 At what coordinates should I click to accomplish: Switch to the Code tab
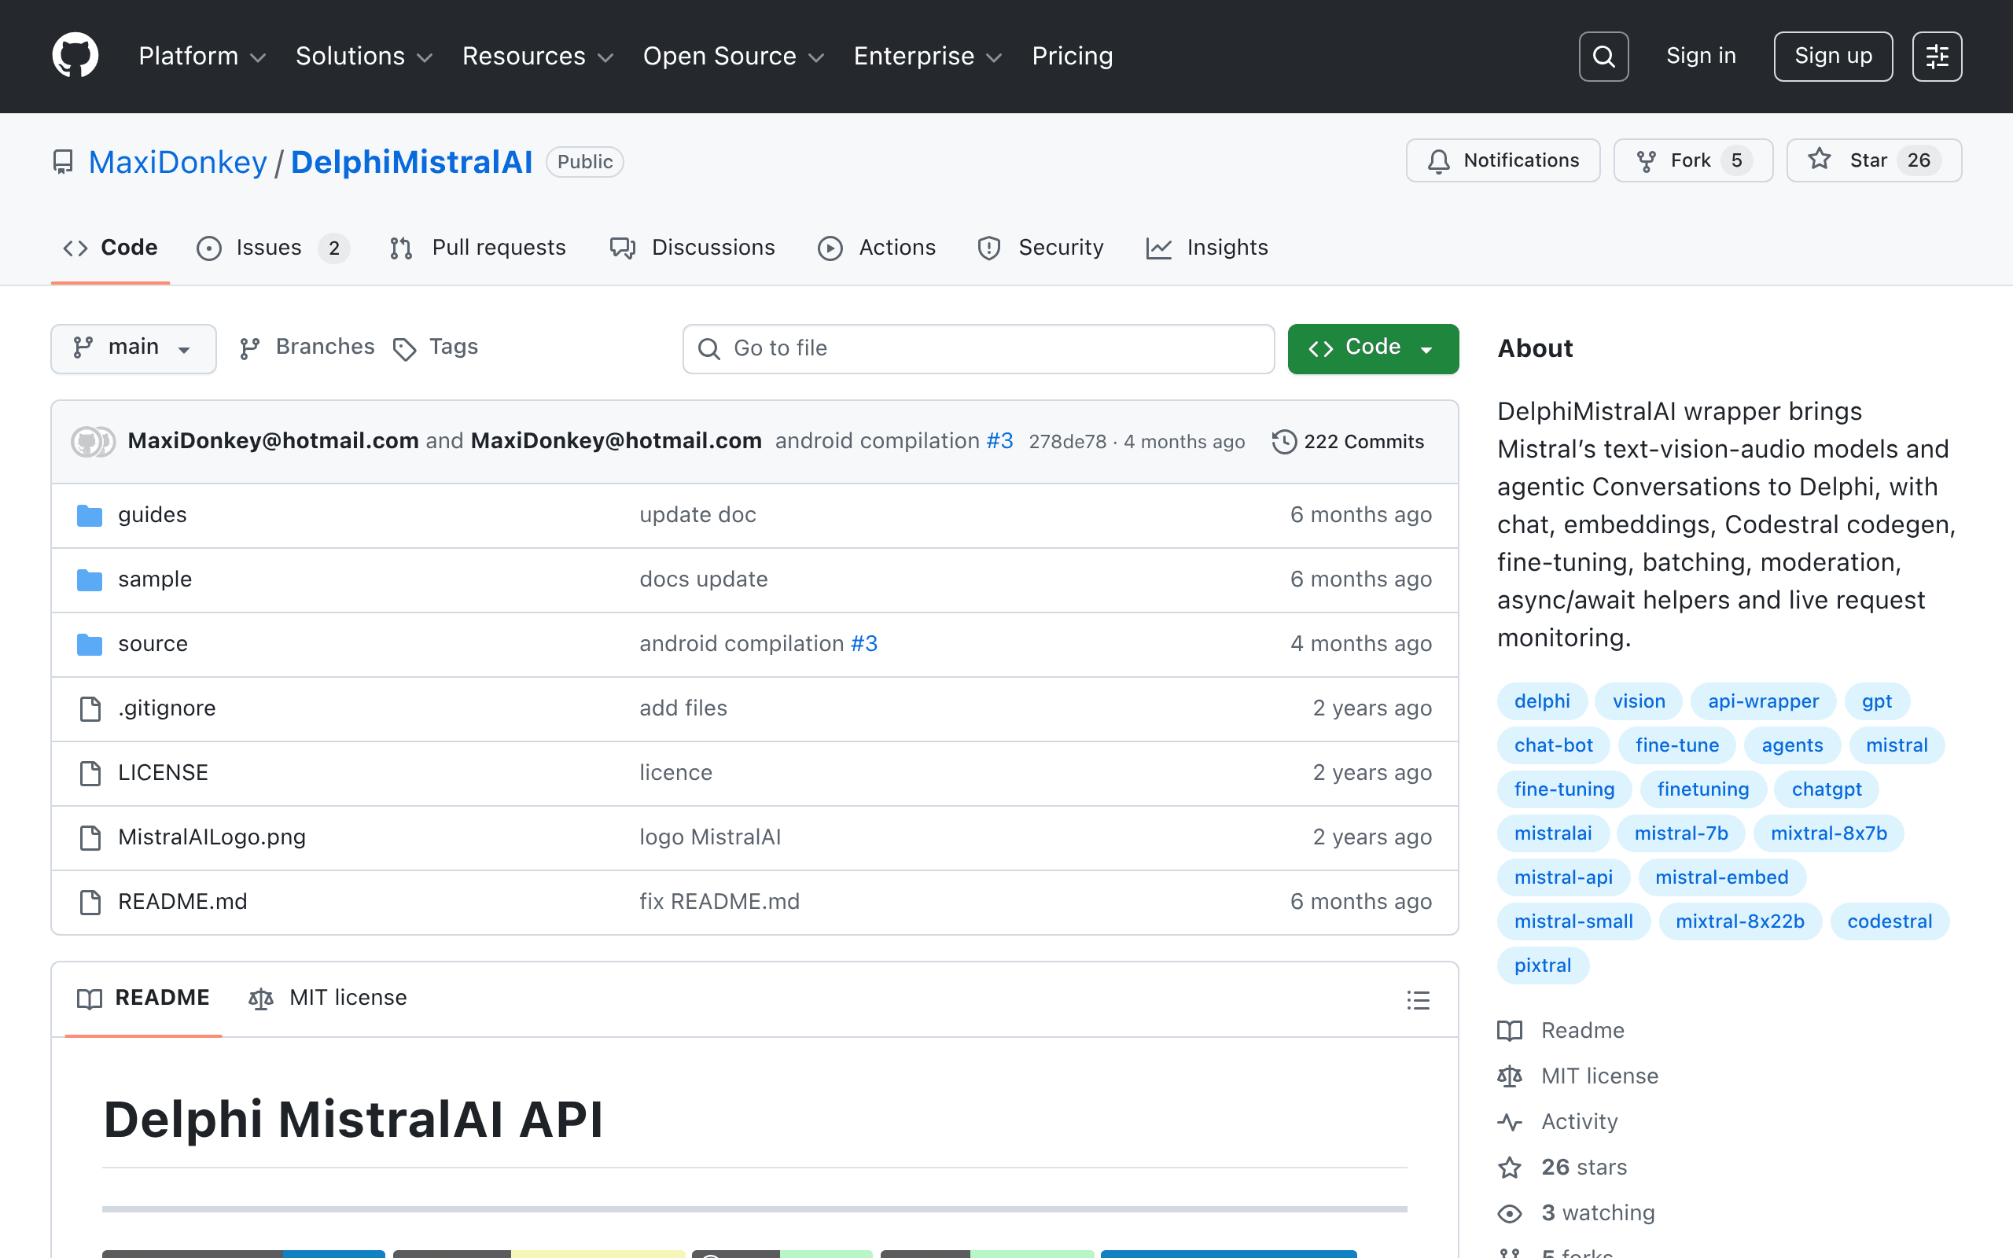111,248
